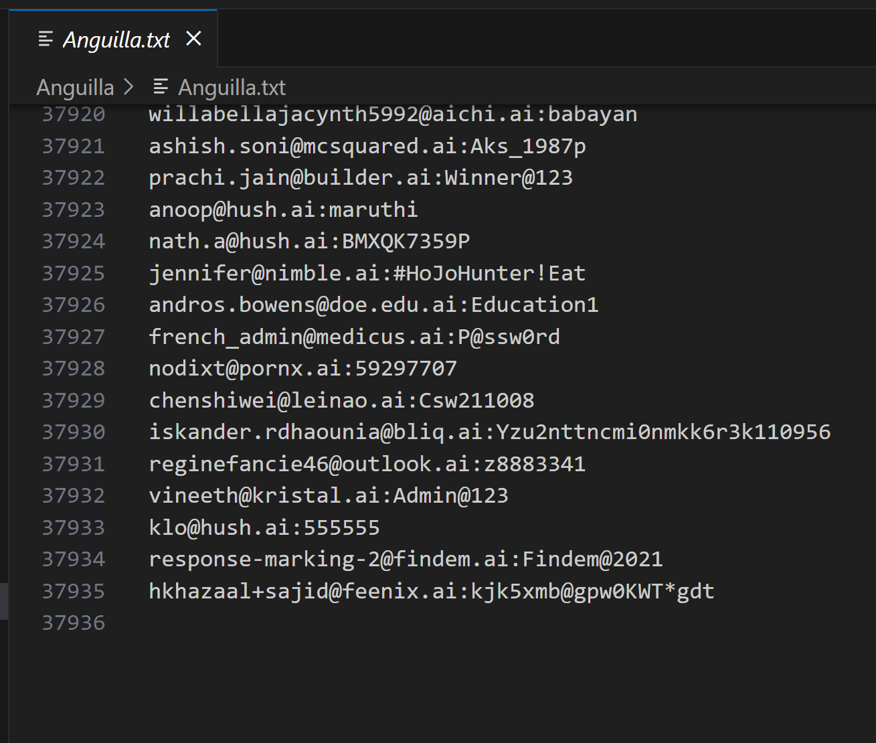Click line number 37922 in gutter
The image size is (876, 743).
pos(74,178)
